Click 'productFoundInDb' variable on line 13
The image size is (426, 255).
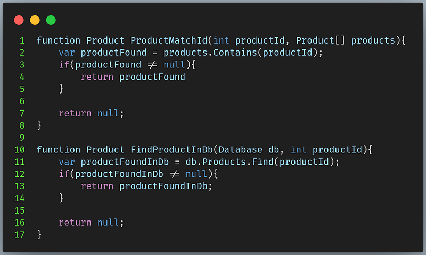[x=163, y=186]
